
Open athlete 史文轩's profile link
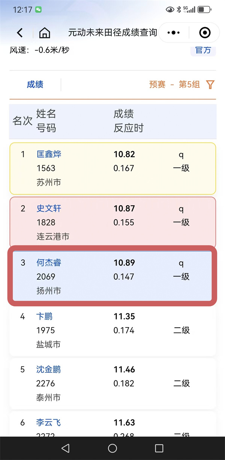(x=49, y=209)
